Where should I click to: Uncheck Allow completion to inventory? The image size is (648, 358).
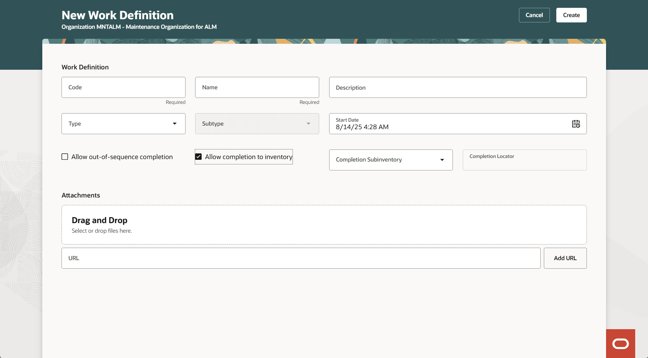[x=198, y=157]
